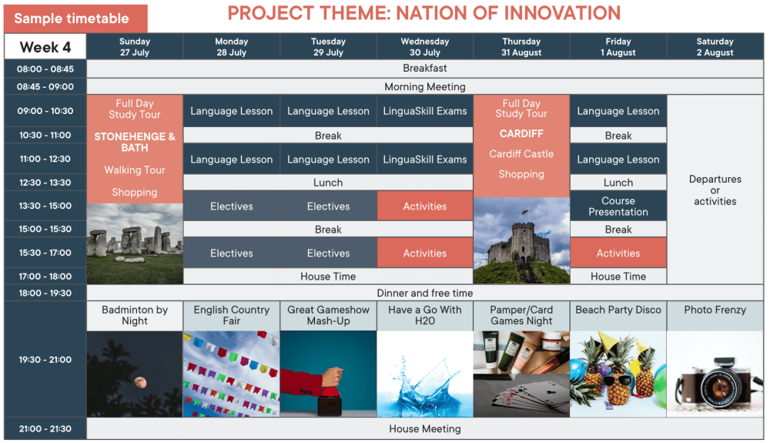Click the "Tuesday 29 July" column header
The width and height of the screenshot is (770, 443).
328,47
